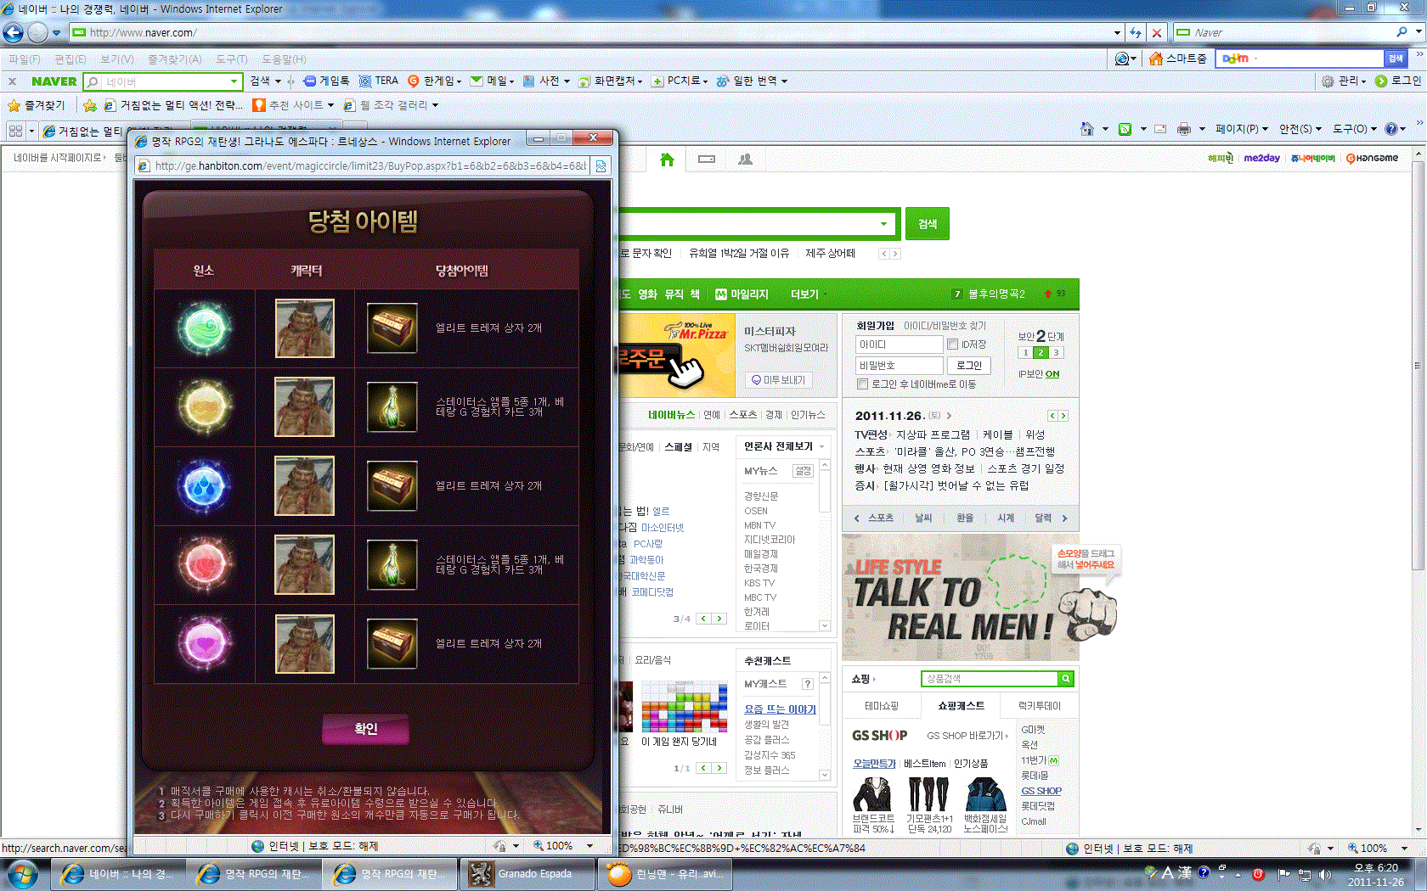This screenshot has height=891, width=1427.
Task: Click the blue water element orb icon
Action: [x=204, y=486]
